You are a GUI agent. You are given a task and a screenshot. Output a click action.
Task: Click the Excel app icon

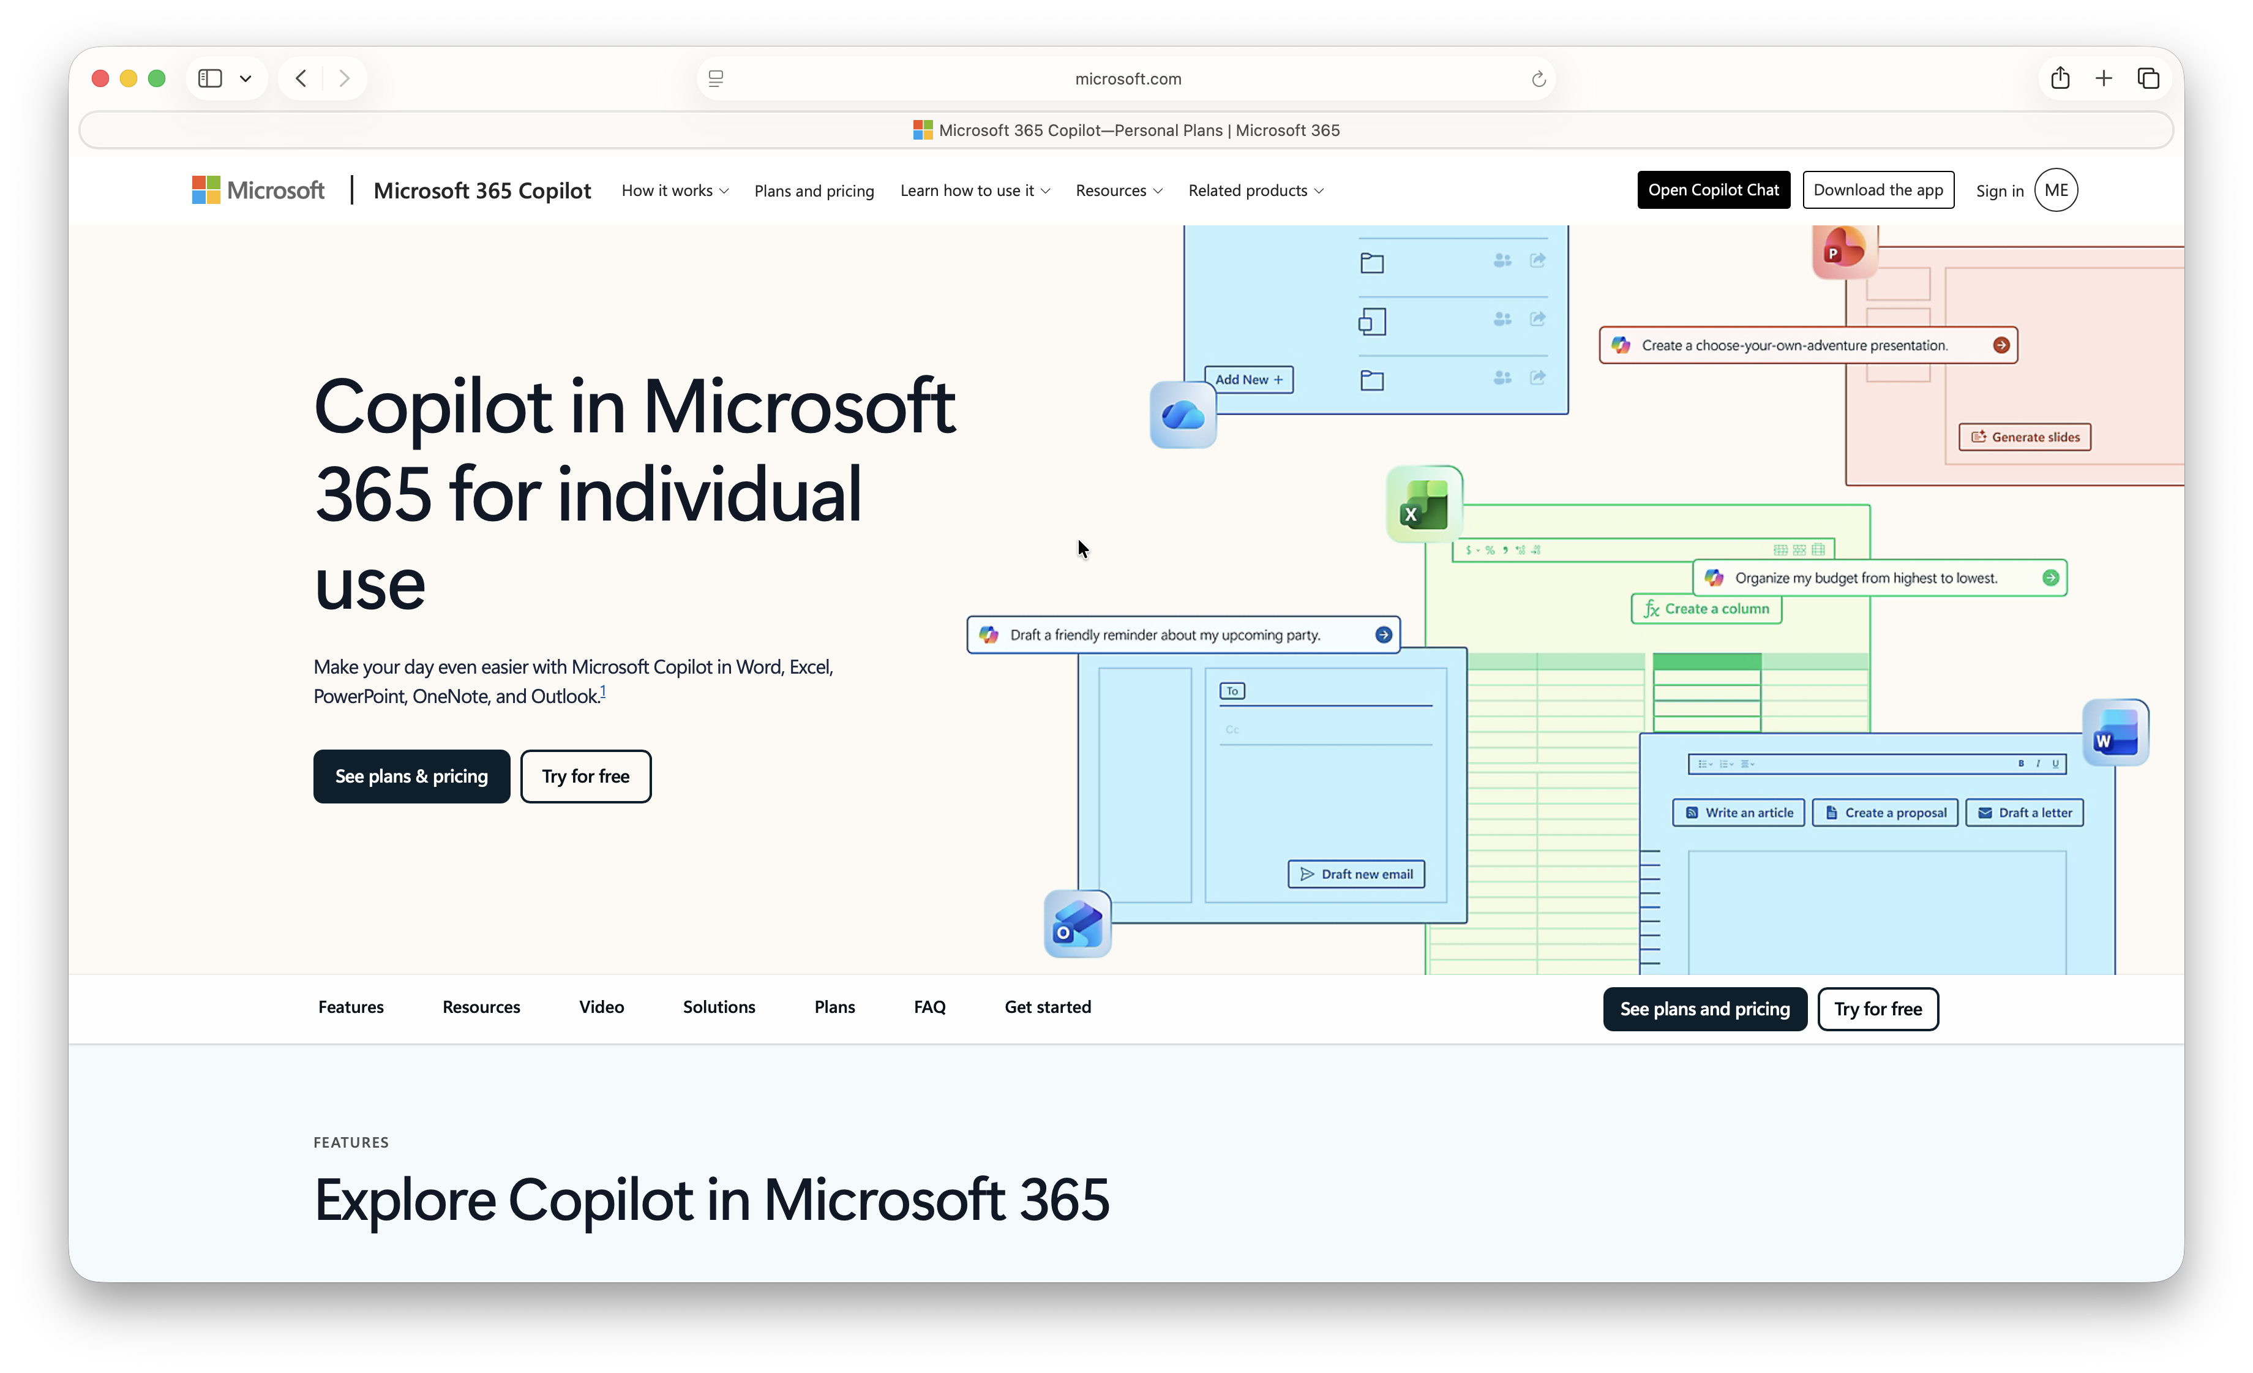(x=1423, y=504)
